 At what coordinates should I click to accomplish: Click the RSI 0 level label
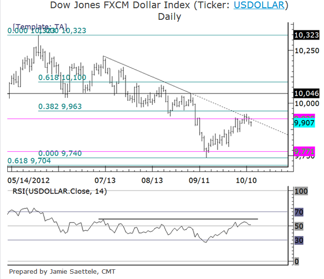coord(297,262)
